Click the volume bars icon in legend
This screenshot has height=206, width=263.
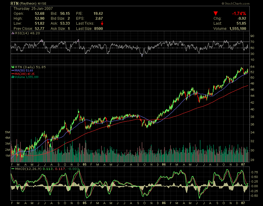(13, 77)
